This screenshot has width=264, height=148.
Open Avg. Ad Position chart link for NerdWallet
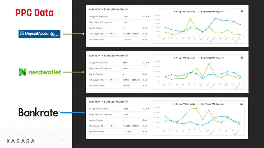click(x=145, y=74)
